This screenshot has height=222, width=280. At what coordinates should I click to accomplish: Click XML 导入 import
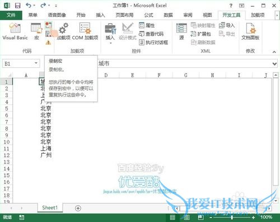click(x=227, y=25)
